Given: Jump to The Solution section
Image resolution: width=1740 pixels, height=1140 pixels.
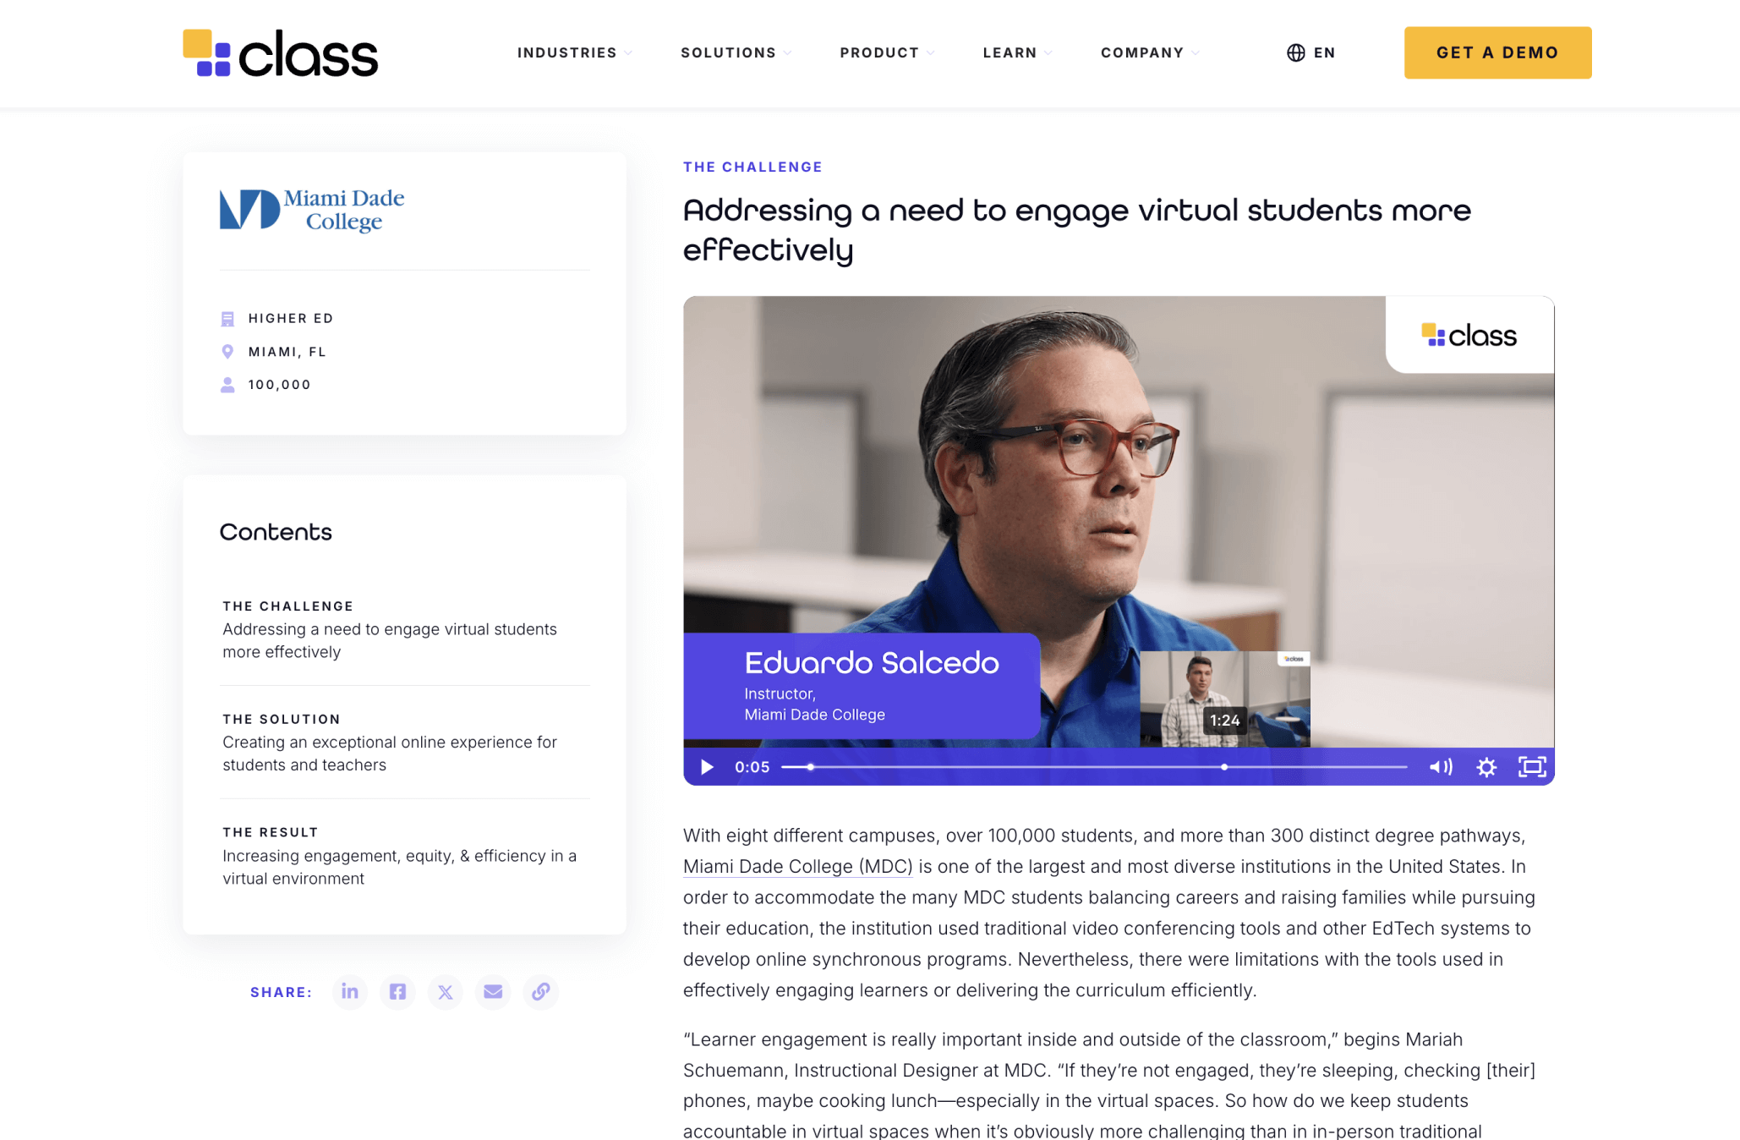Looking at the screenshot, I should point(389,743).
